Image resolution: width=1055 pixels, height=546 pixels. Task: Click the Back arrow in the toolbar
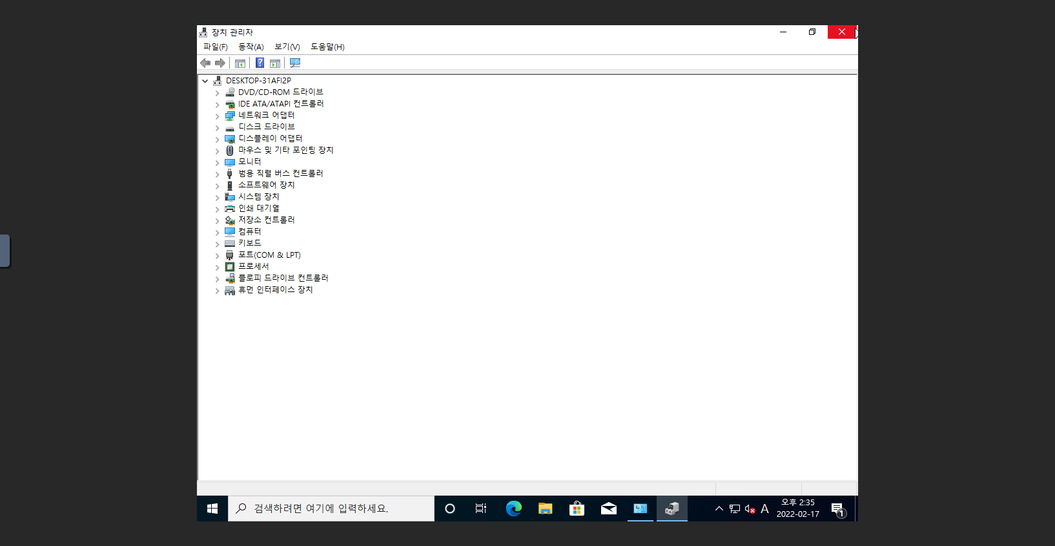(205, 63)
